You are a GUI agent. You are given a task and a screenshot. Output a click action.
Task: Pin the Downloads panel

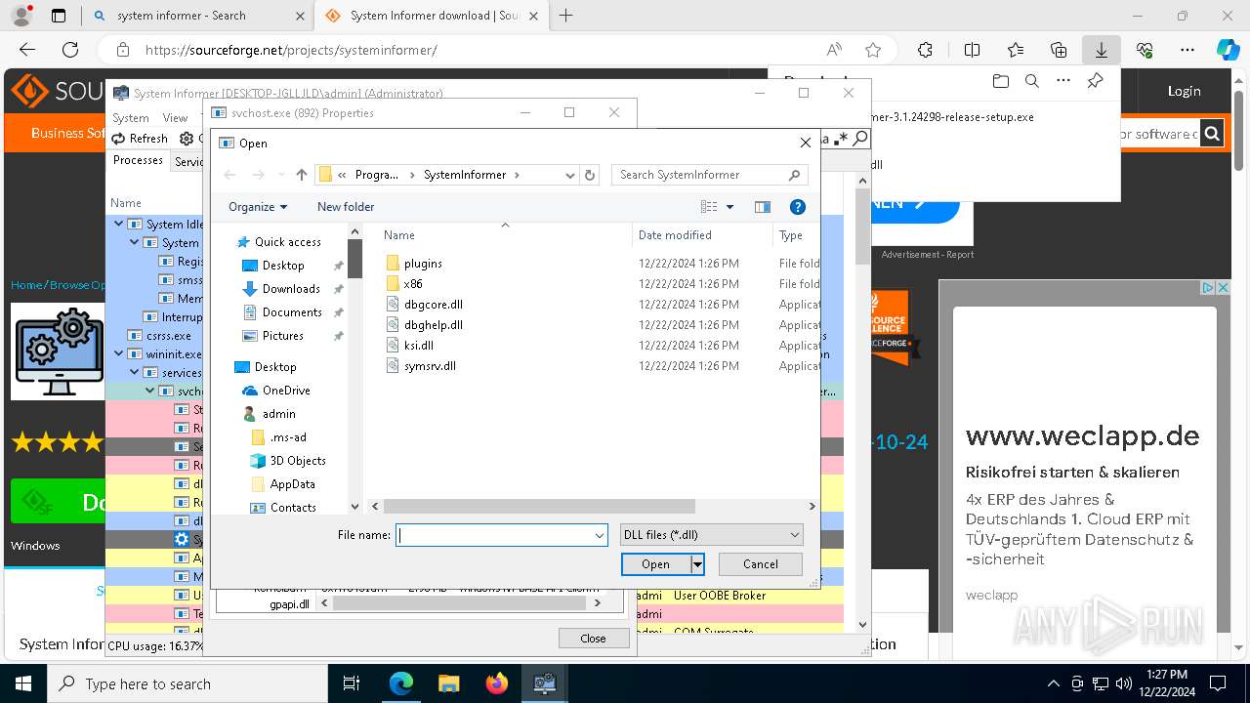[1095, 81]
